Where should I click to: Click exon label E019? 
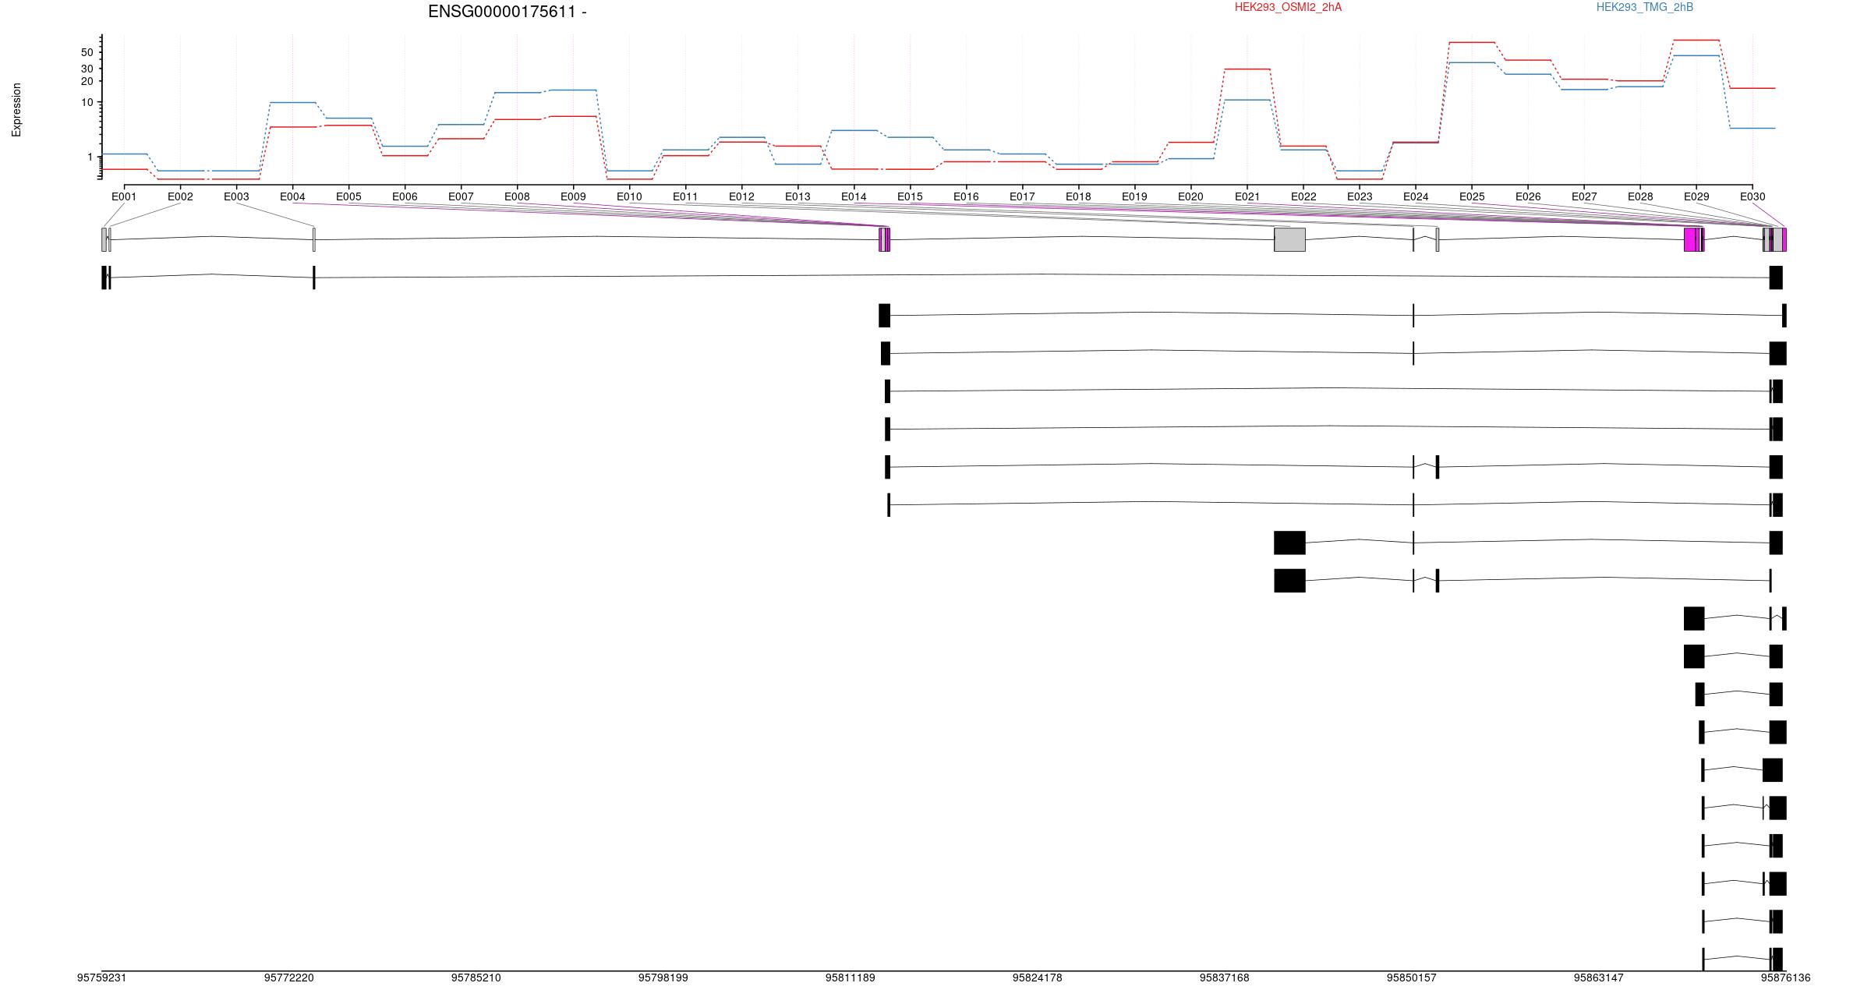point(1134,196)
